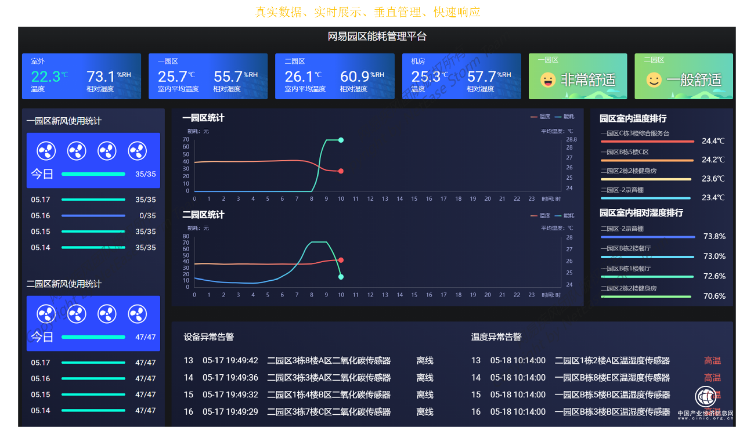Click the 一园区 energy endpoint at hour 10

pyautogui.click(x=341, y=140)
